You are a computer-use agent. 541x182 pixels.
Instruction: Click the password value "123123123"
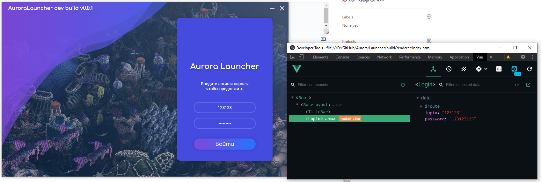463,119
